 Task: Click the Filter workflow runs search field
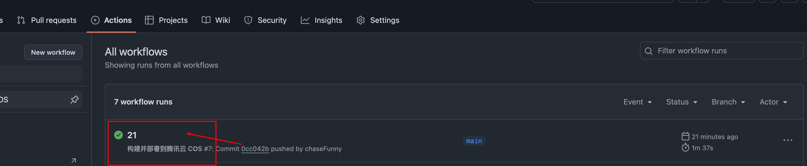[x=722, y=51]
